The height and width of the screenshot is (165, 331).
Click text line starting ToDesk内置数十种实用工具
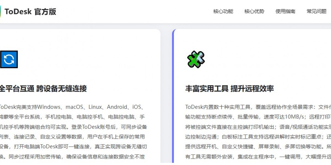pos(258,107)
